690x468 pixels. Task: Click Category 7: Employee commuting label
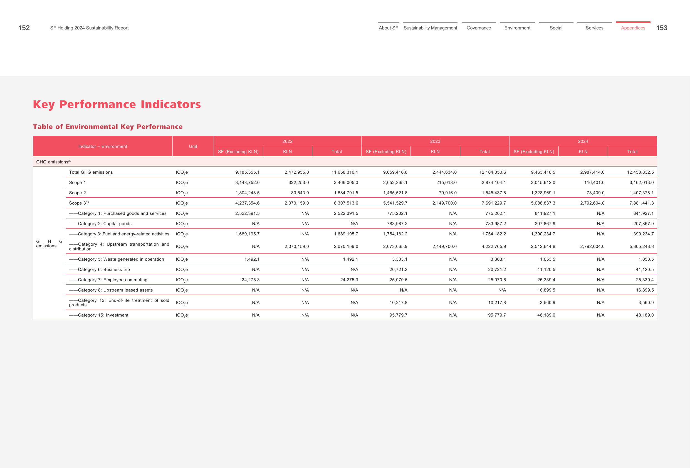(x=108, y=280)
